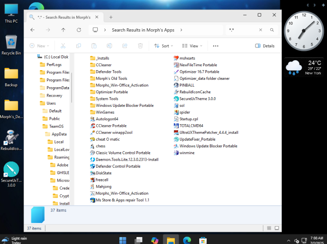Click the Delete trash toolbar icon
Image resolution: width=327 pixels, height=244 pixels.
(x=140, y=46)
